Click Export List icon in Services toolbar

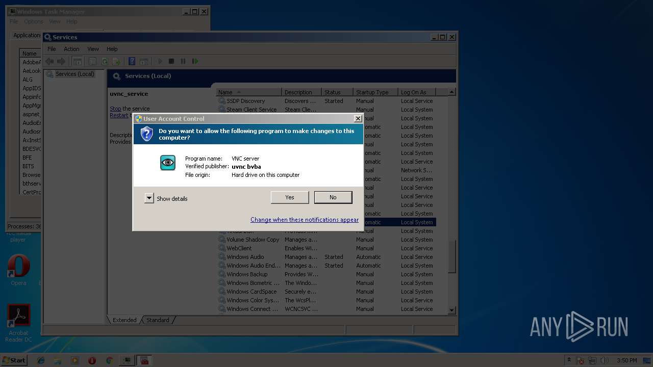tap(116, 61)
